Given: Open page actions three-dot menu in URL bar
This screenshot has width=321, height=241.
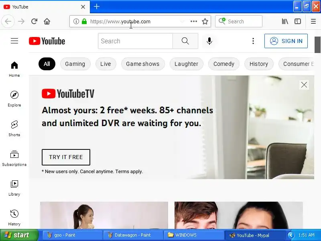Looking at the screenshot, I should (194, 21).
